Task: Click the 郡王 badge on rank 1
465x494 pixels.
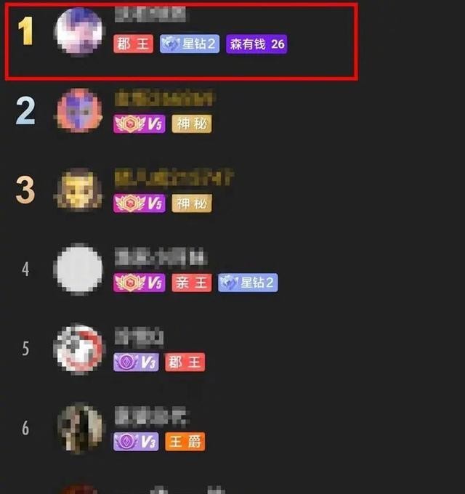Action: [x=133, y=44]
